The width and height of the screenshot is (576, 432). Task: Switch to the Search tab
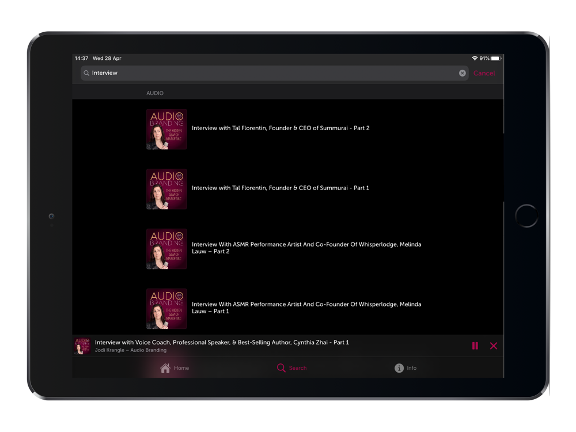click(x=291, y=367)
